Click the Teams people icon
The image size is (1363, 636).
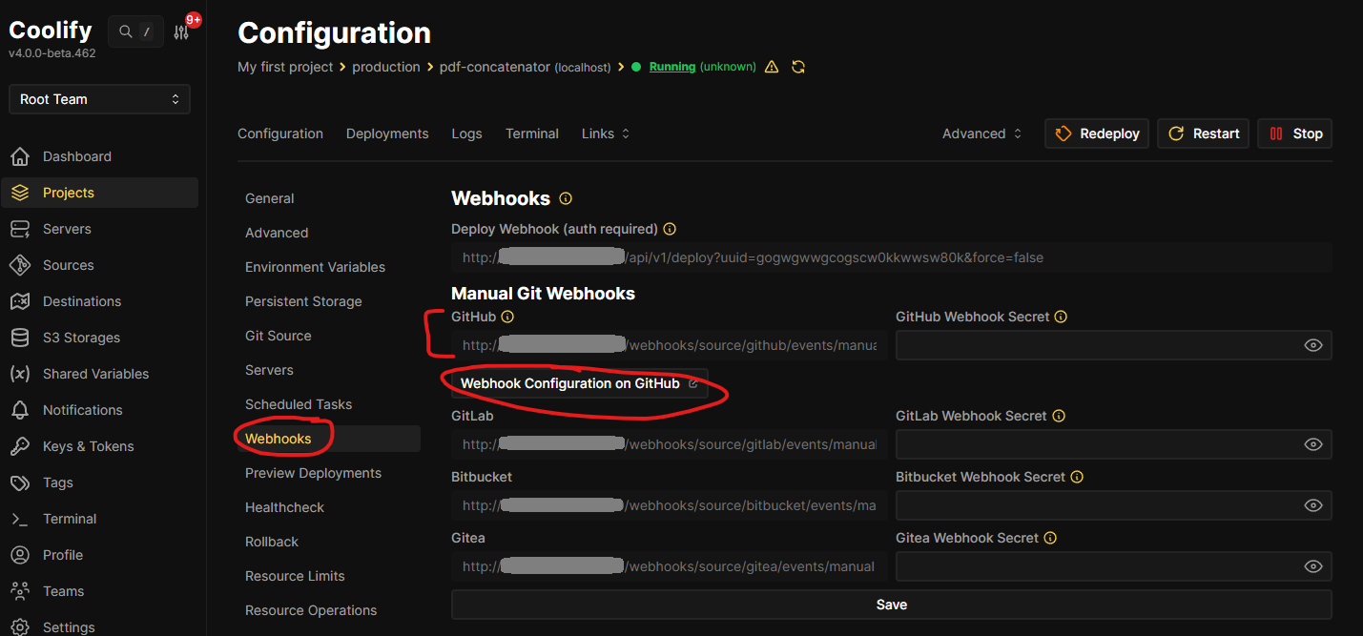tap(20, 591)
